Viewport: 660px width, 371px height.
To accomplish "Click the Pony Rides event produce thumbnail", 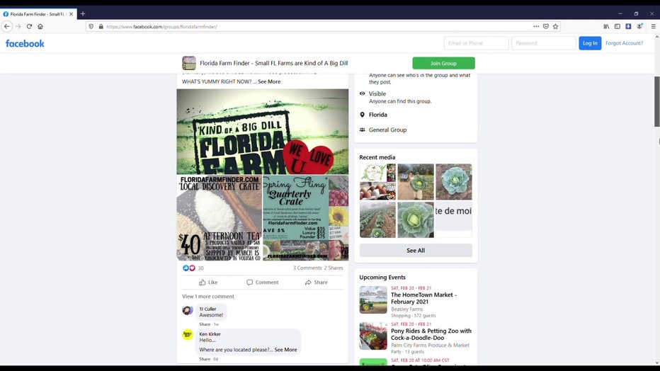I will 373,336.
